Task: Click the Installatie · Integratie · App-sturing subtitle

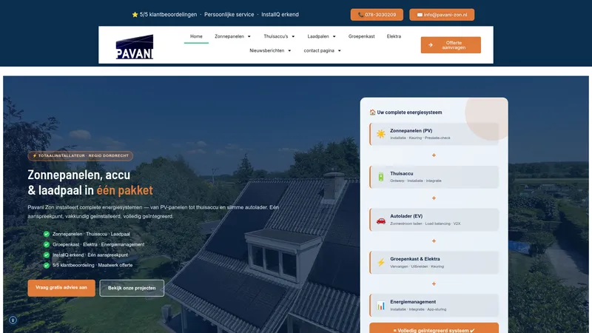Action: [418, 309]
